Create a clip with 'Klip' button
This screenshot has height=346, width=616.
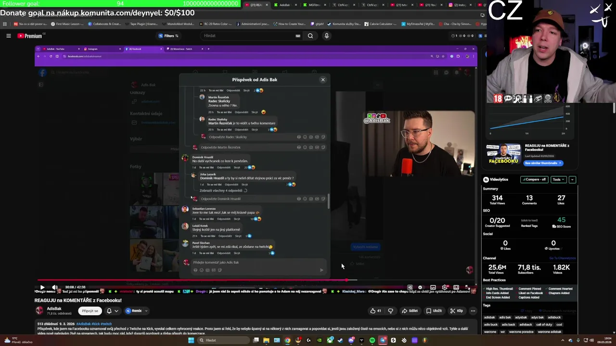click(456, 311)
